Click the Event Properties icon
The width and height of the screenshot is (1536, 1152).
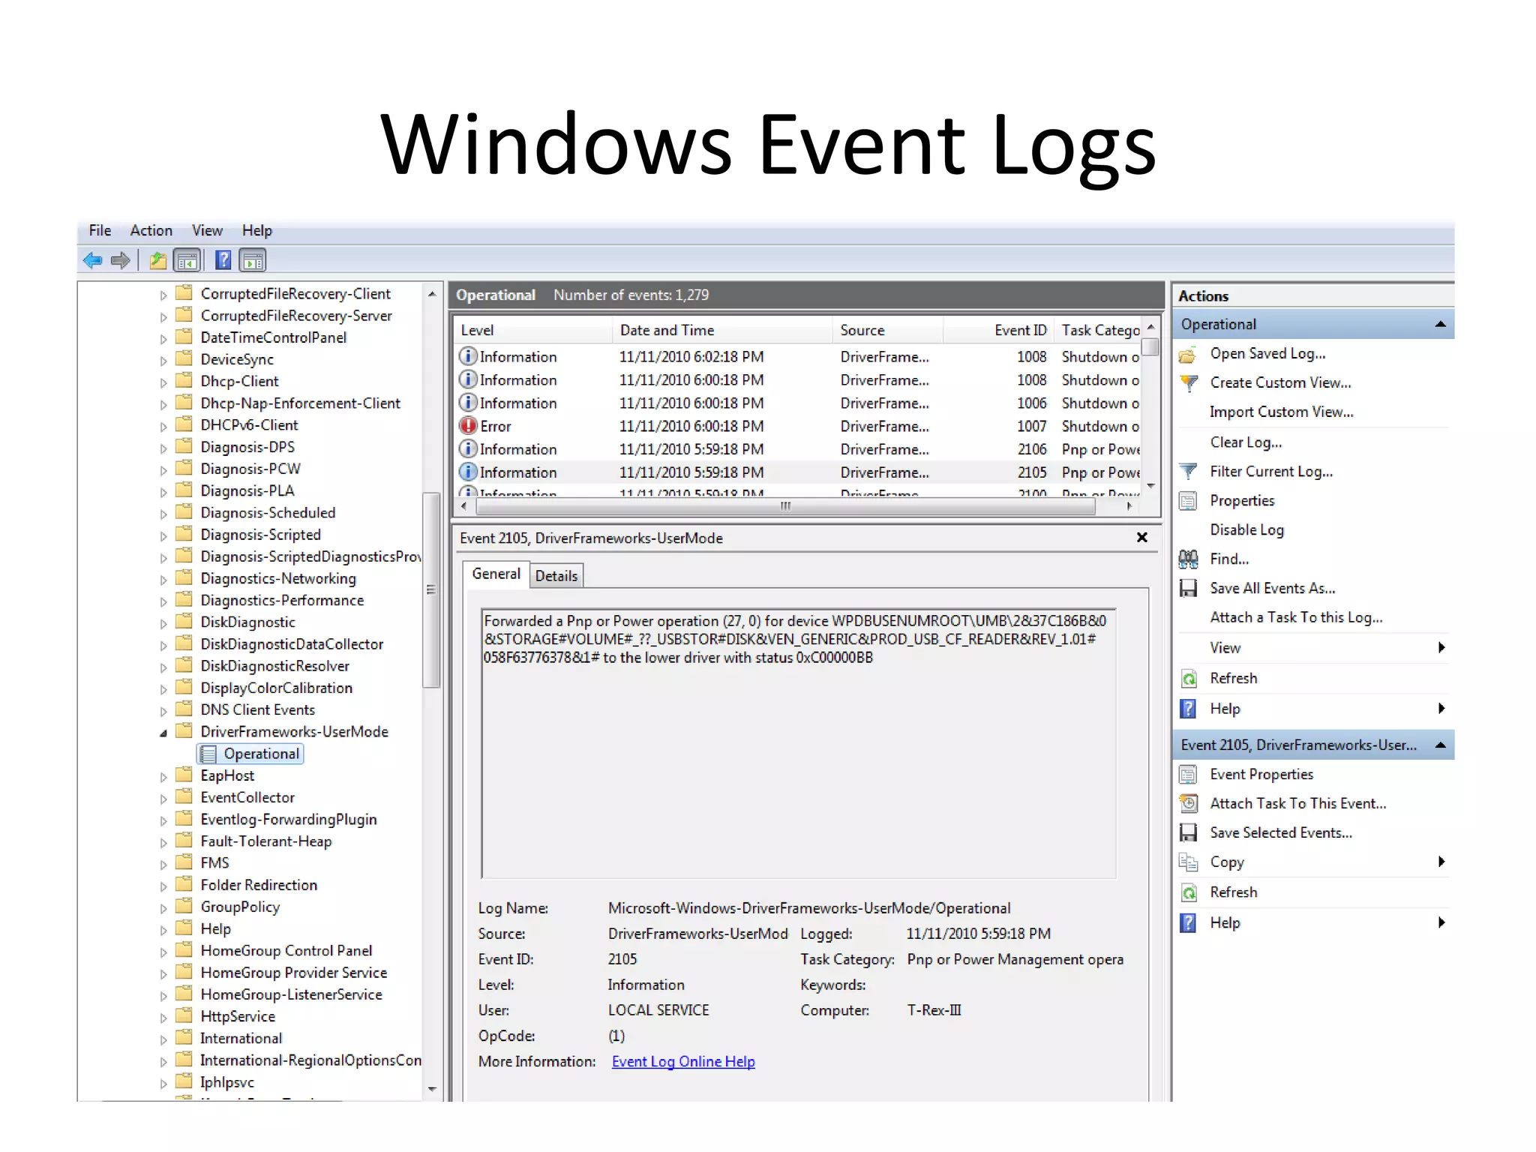[1188, 775]
